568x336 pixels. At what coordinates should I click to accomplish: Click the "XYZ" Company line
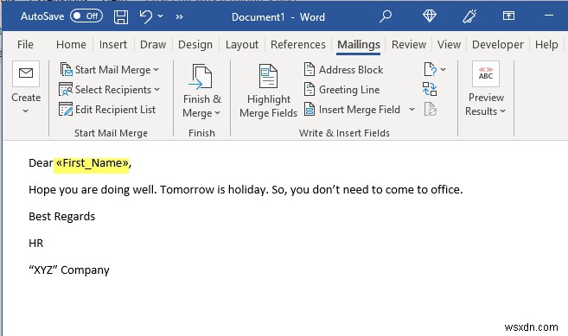pos(69,270)
